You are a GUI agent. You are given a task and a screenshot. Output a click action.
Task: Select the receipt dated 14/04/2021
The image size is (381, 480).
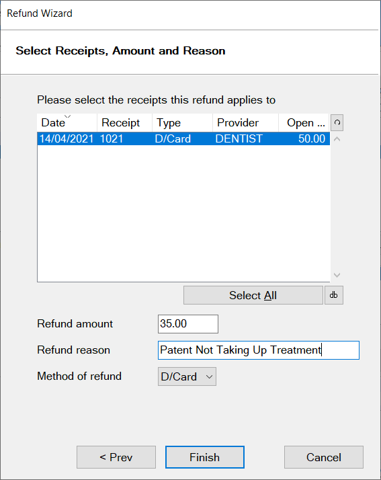point(183,138)
